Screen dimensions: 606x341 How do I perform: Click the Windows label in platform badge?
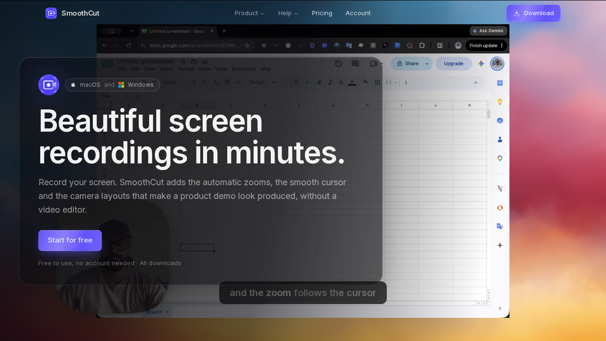coord(141,85)
